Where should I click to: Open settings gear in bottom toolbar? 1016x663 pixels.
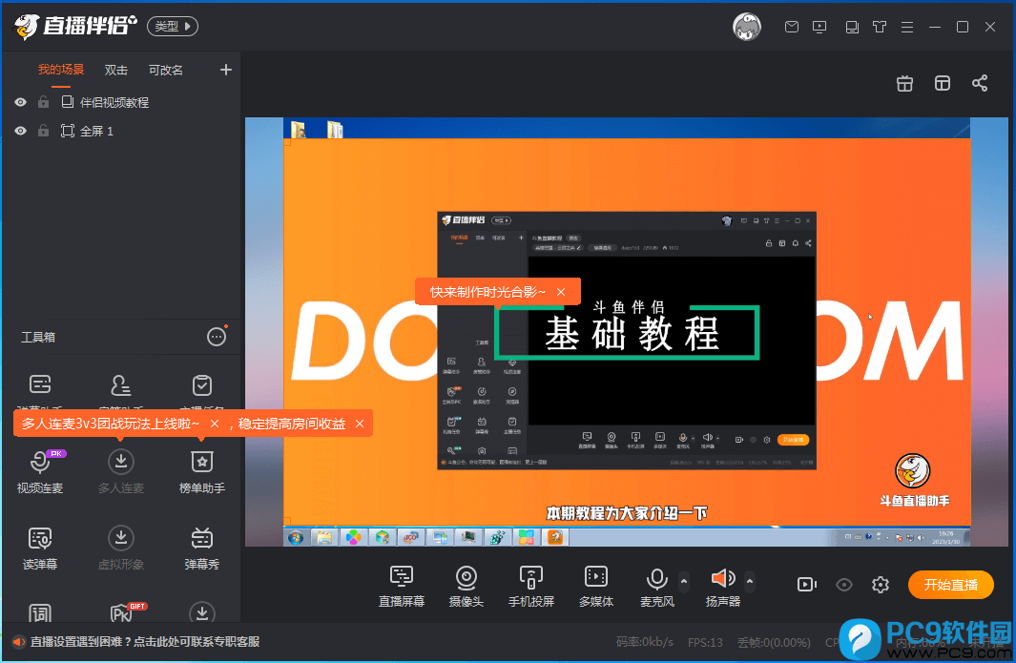pyautogui.click(x=880, y=585)
